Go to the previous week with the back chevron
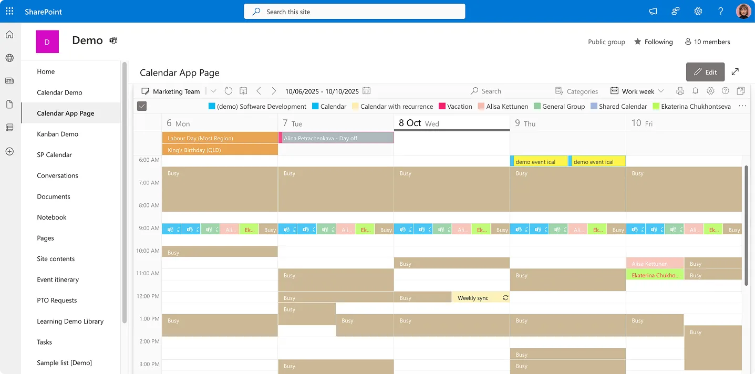The image size is (755, 374). [258, 91]
